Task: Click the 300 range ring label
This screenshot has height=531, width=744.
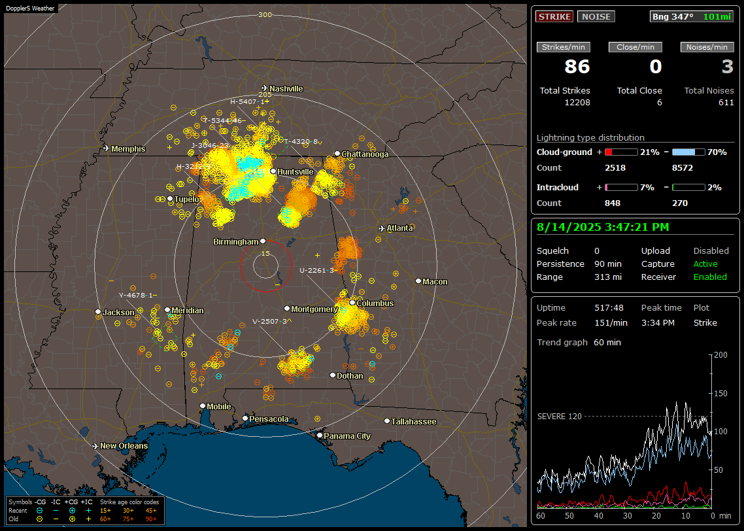Action: click(x=265, y=14)
